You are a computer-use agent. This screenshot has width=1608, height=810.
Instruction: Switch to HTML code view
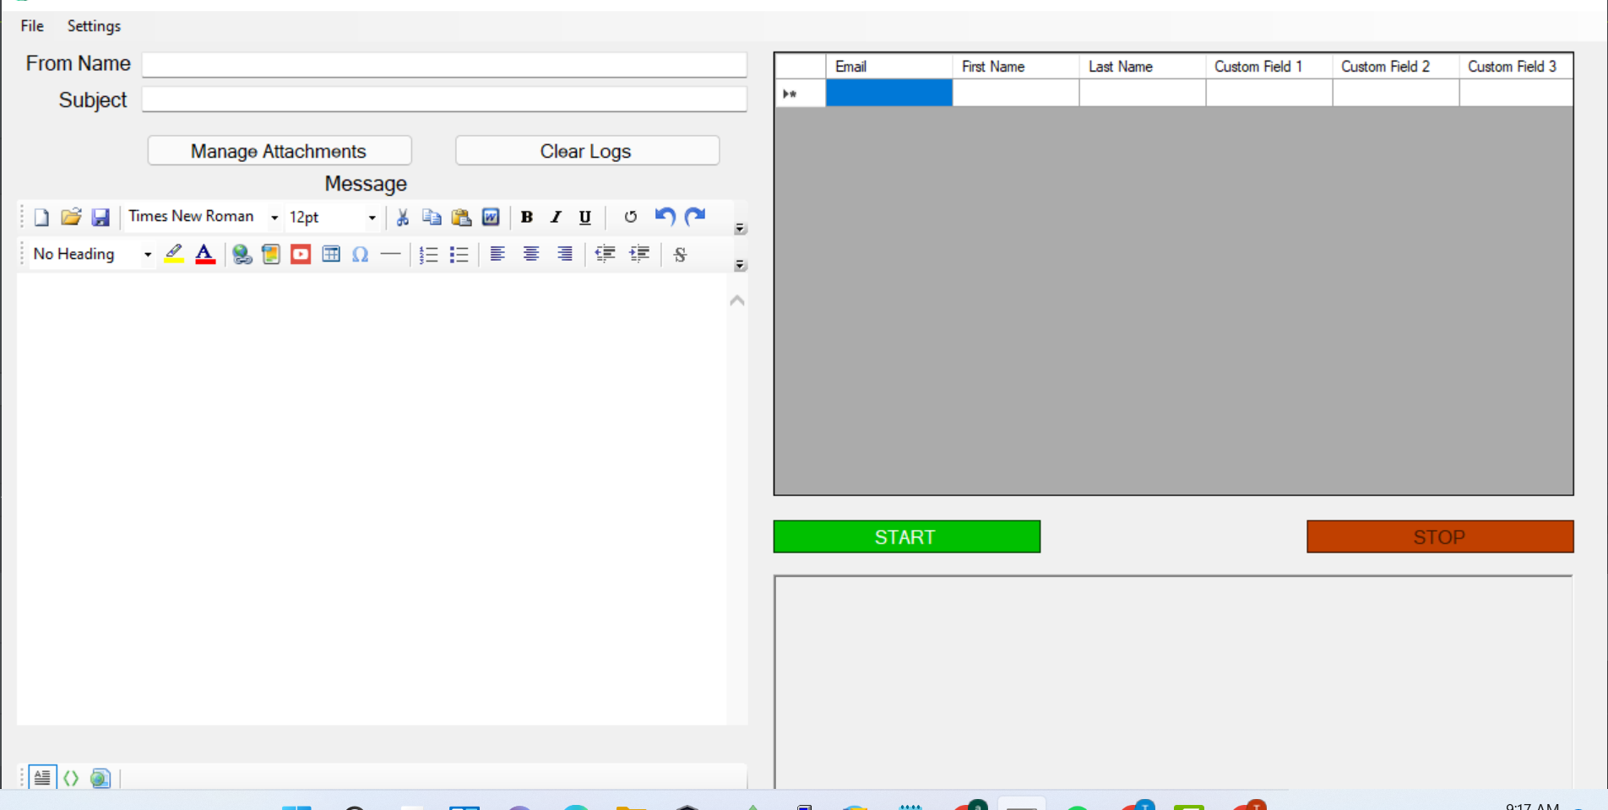(71, 778)
